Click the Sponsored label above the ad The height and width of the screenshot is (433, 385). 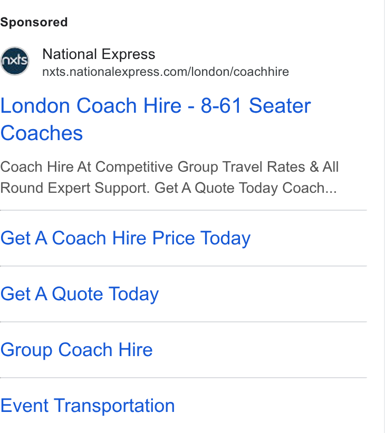click(x=34, y=22)
